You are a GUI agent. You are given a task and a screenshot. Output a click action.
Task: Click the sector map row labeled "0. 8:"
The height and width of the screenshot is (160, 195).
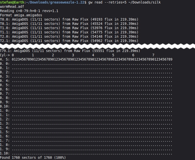[x=86, y=98]
